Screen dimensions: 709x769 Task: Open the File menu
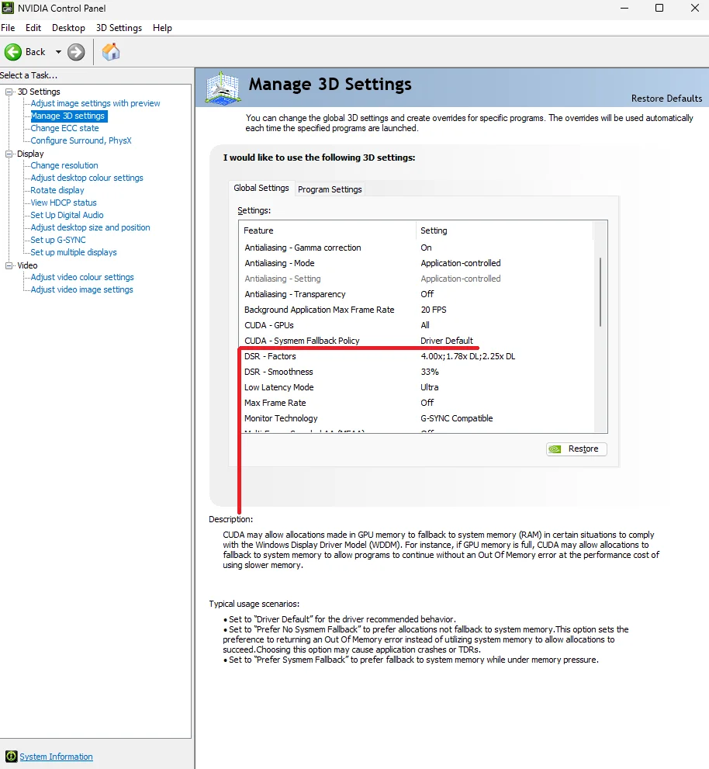pyautogui.click(x=8, y=28)
